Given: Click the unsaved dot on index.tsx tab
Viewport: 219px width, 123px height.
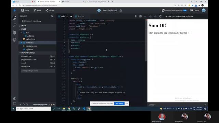Looking at the screenshot, I should pos(71,16).
